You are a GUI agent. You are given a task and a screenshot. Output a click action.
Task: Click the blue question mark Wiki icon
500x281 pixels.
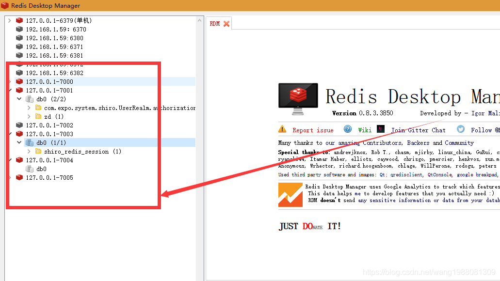[348, 129]
